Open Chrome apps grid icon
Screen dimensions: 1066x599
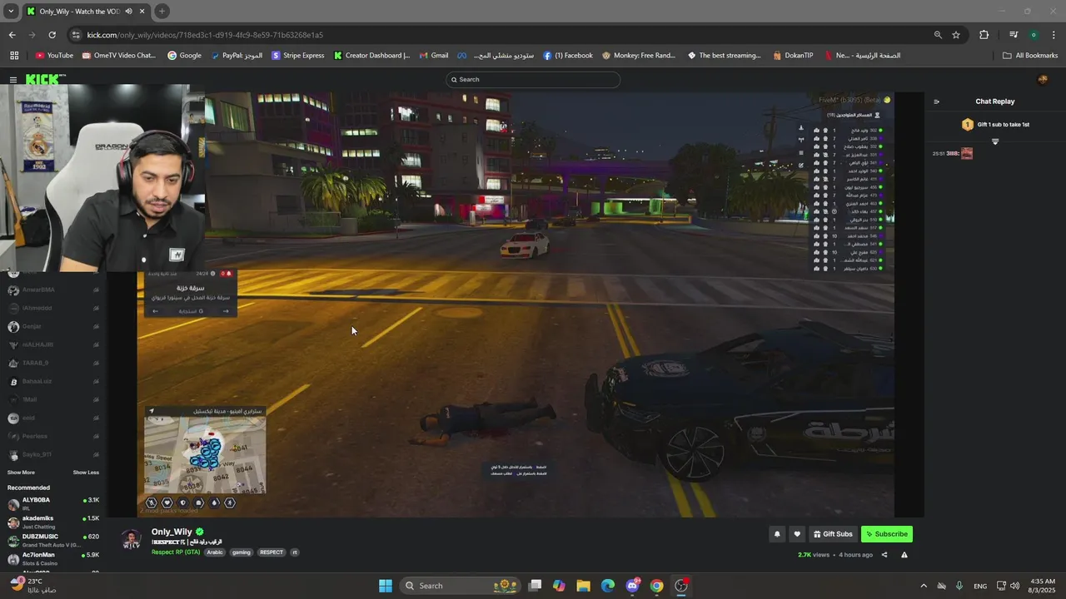pyautogui.click(x=14, y=56)
